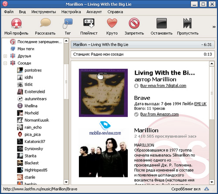218x194 pixels.
Task: Open the Справка menu
Action: coord(115,12)
